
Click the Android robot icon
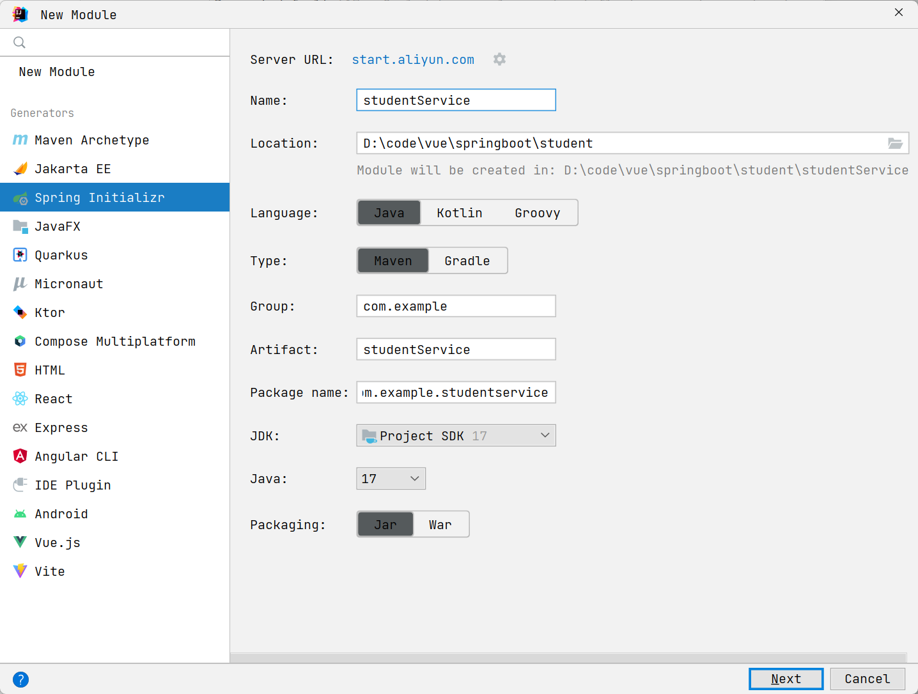click(x=20, y=514)
